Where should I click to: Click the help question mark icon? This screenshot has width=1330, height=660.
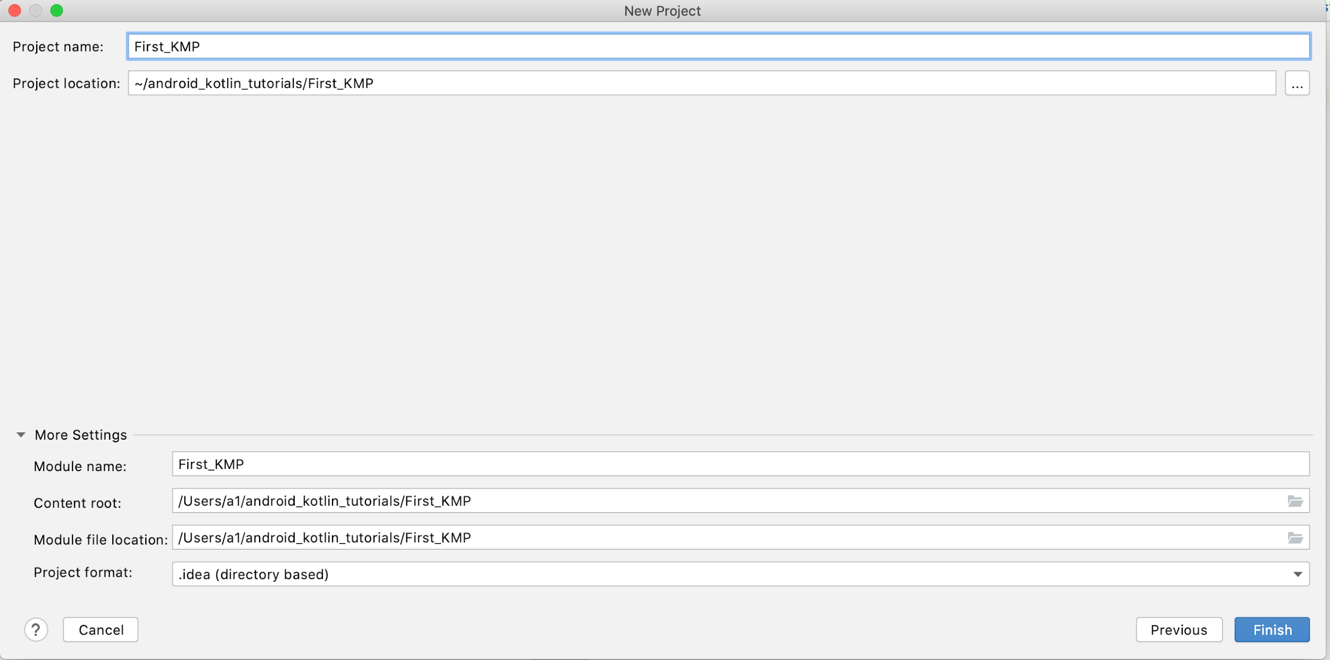pos(36,630)
